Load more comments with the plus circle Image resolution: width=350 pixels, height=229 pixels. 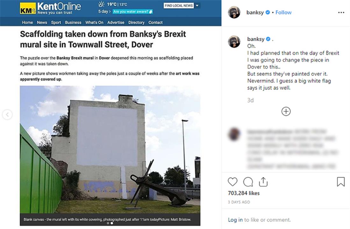[x=286, y=111]
